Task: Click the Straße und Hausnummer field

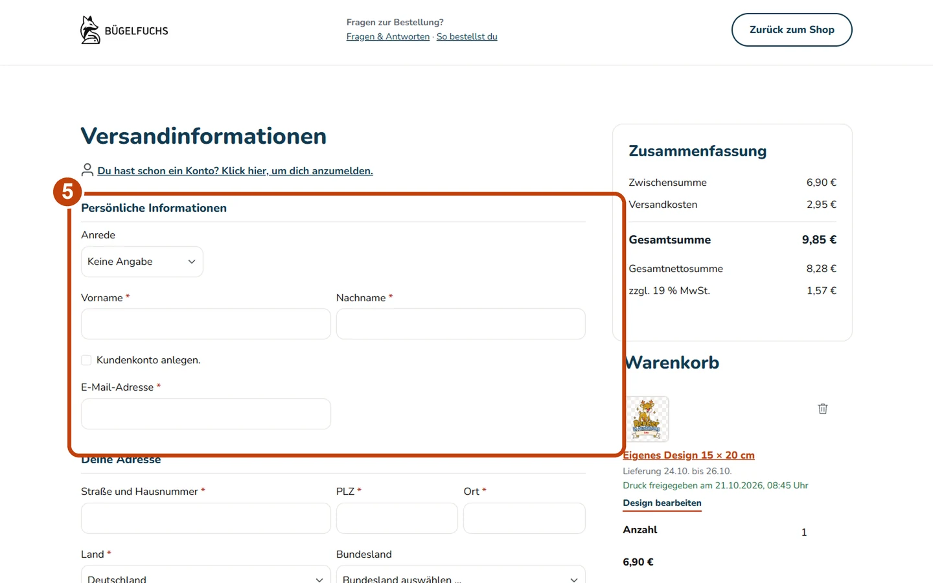Action: tap(206, 518)
